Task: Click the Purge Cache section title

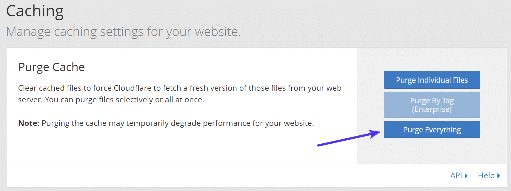Action: (51, 67)
